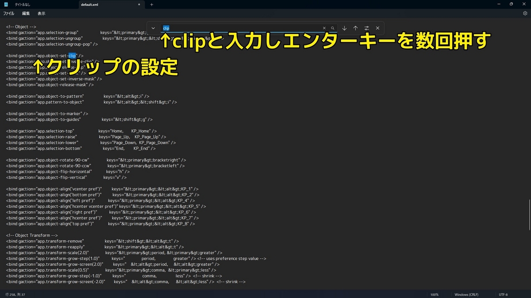The height and width of the screenshot is (298, 531).
Task: Open Notepad settings via the gear icon
Action: tap(525, 13)
